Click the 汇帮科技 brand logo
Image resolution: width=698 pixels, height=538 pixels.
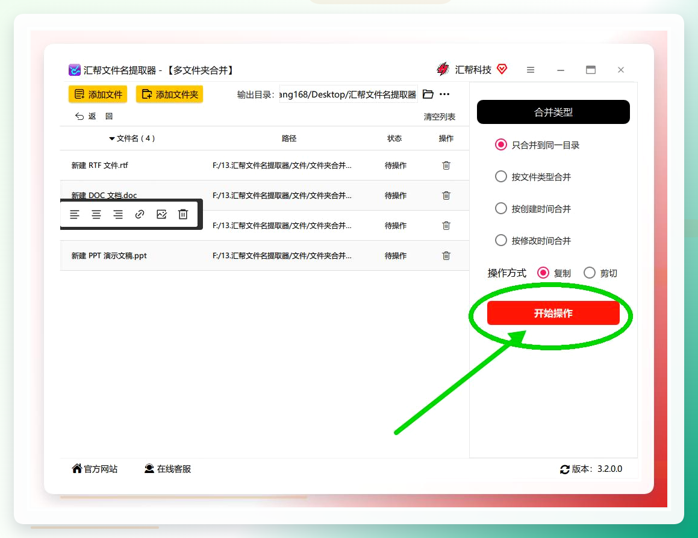443,69
